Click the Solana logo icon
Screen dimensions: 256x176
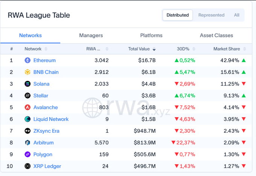pos(27,84)
